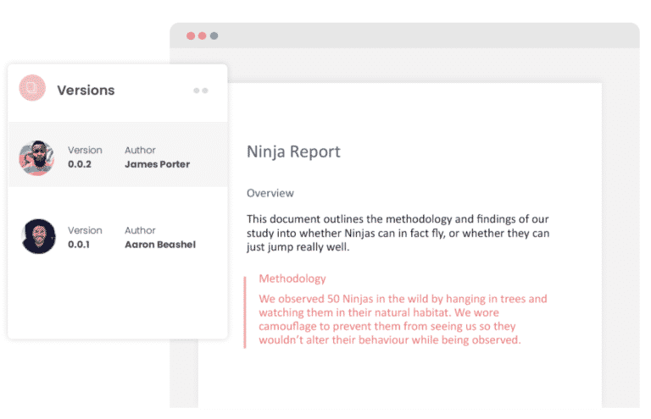
Task: Click Aaron Beashel's avatar
Action: point(38,237)
